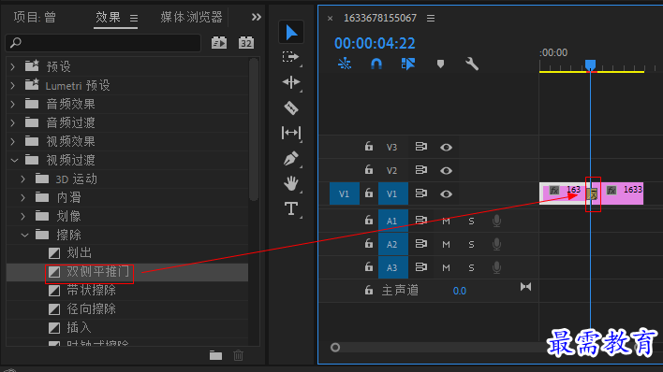Toggle sync lock on A1 track
663x372 pixels.
pos(420,220)
